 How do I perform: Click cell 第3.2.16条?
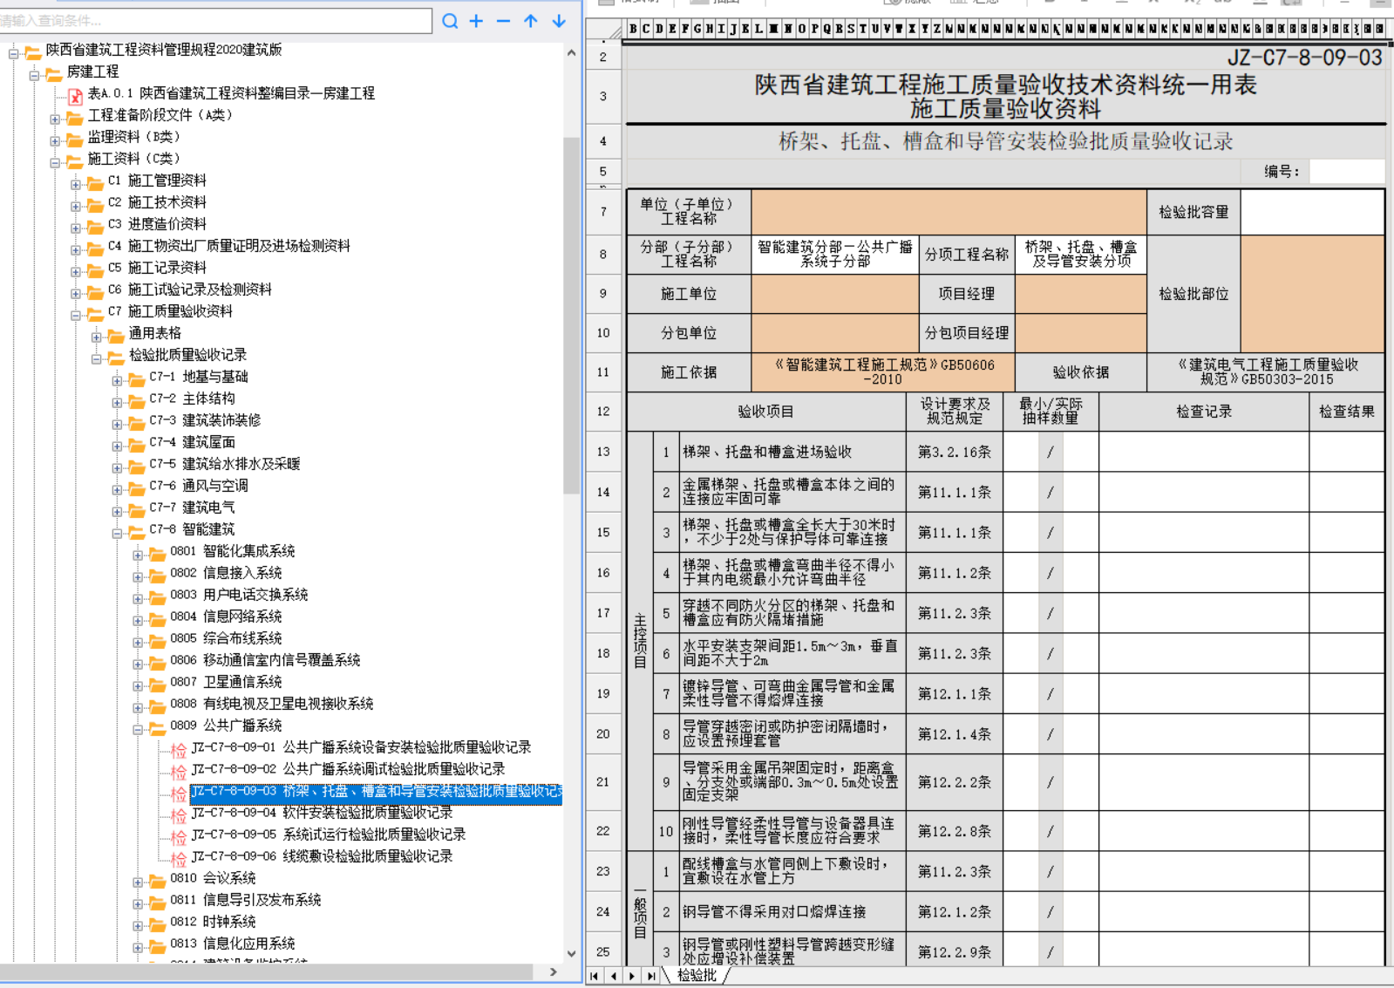tap(955, 452)
